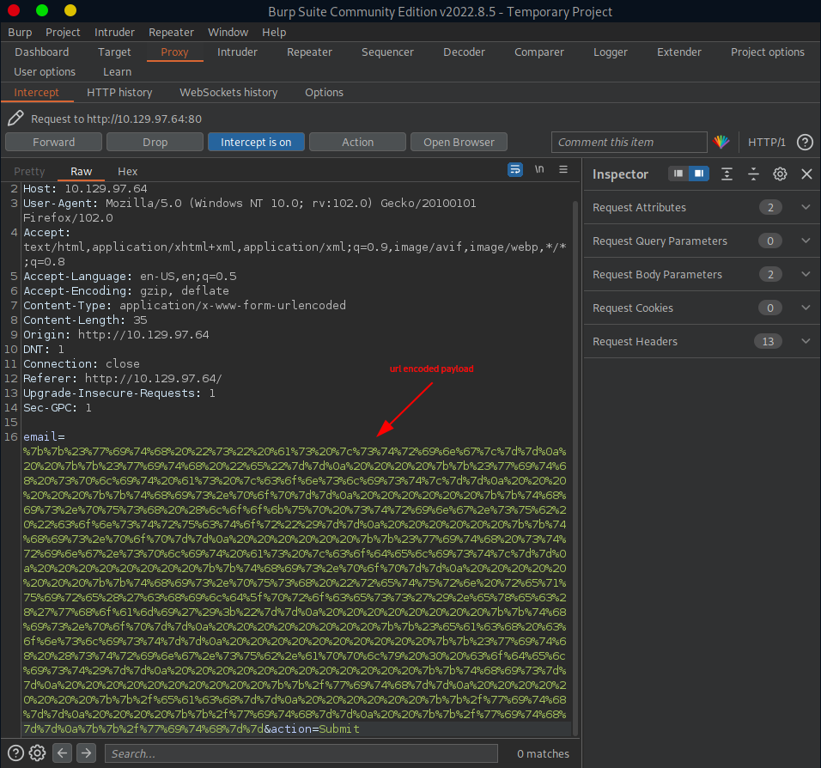Expand all Inspector sections
Viewport: 821px width, 768px height.
point(727,174)
